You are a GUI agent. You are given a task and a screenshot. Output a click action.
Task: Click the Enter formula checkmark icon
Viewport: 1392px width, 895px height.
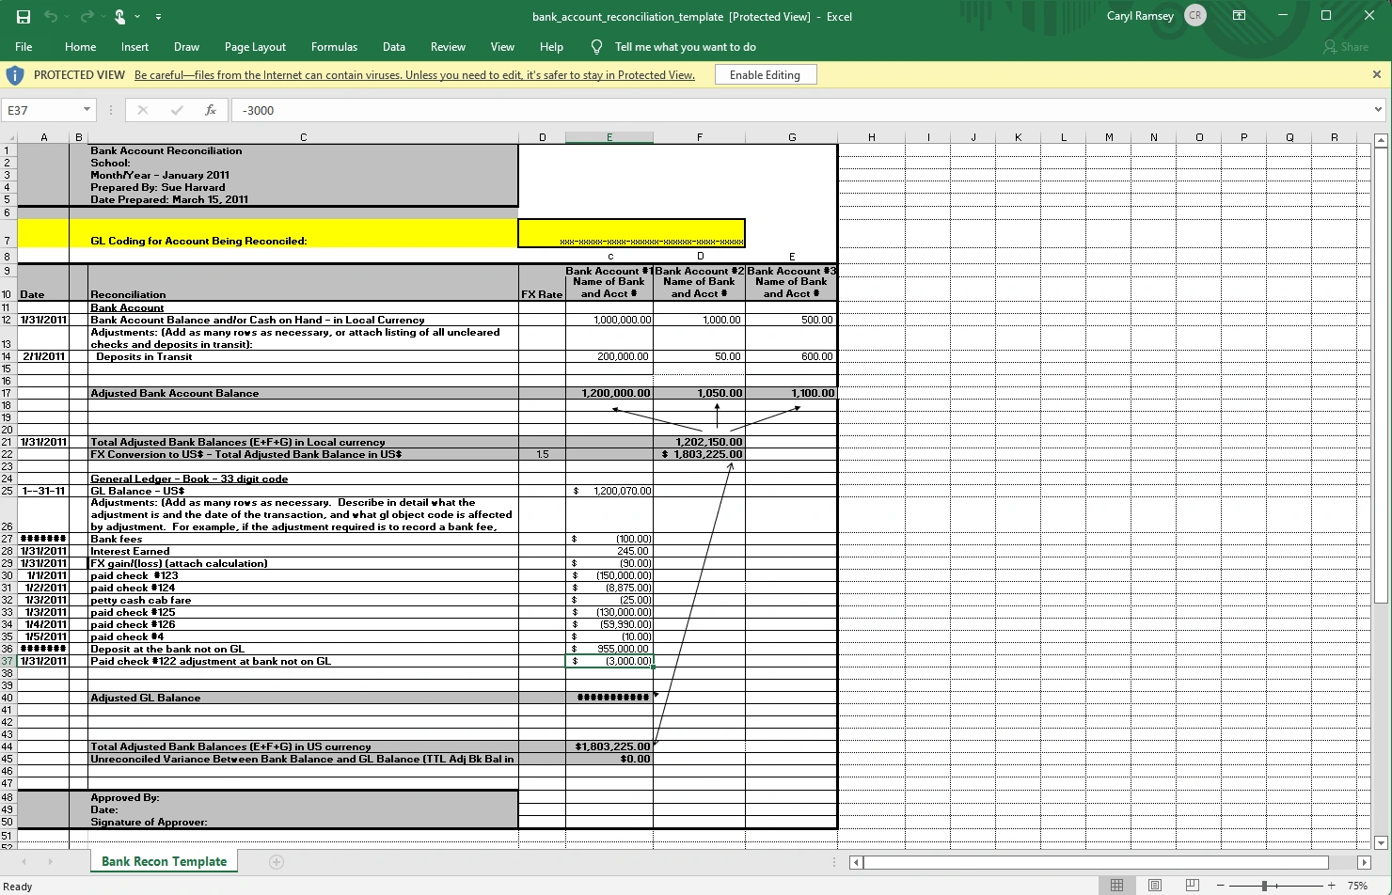(x=177, y=110)
